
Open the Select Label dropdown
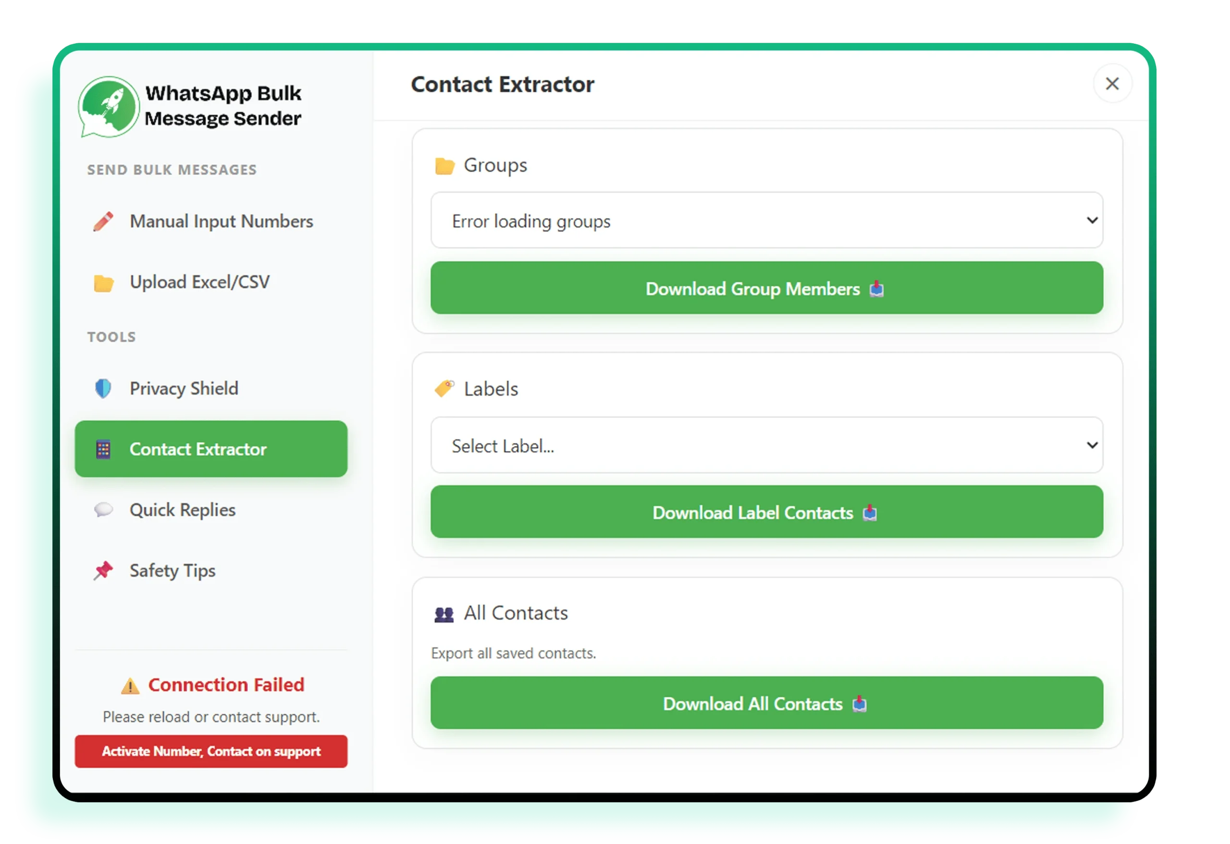click(x=767, y=446)
